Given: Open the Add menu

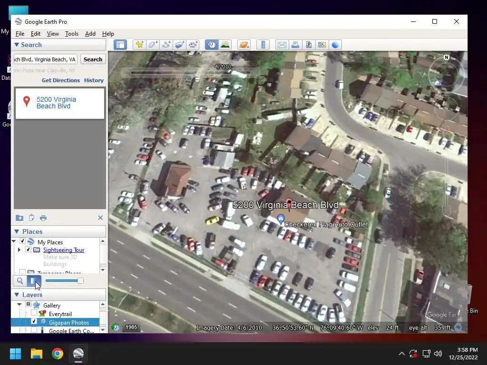Looking at the screenshot, I should click(90, 34).
